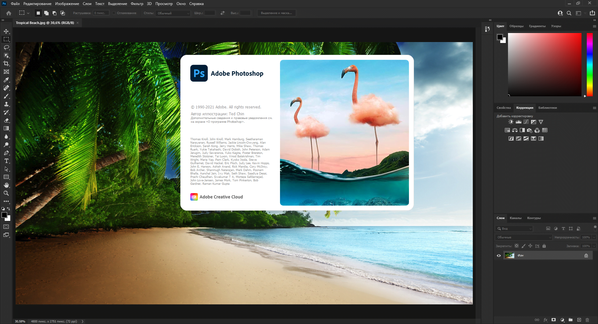Open the search magnifier in the top bar
The height and width of the screenshot is (324, 598).
coord(569,13)
